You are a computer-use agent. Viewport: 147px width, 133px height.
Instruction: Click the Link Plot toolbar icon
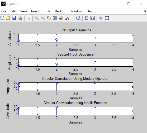(x=78, y=18)
